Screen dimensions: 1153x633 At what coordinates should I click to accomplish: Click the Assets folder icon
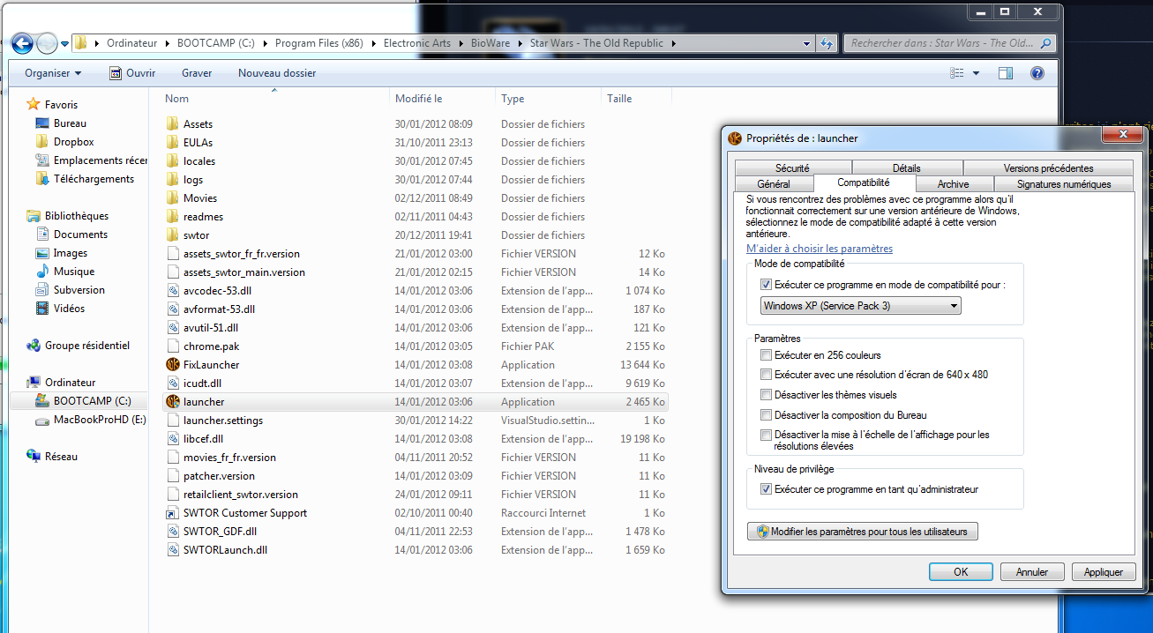click(x=172, y=124)
